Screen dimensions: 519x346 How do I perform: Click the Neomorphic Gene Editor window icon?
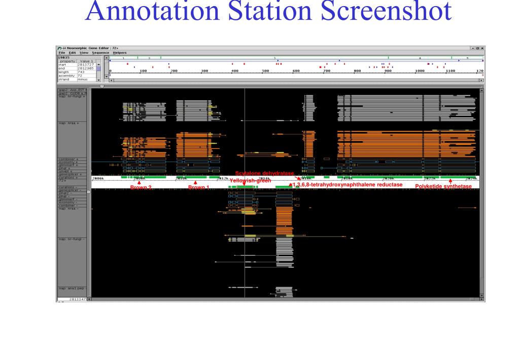59,48
